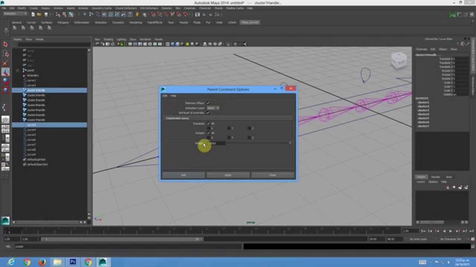Switch to four-view layout
The width and height of the screenshot is (476, 267).
(x=5, y=129)
